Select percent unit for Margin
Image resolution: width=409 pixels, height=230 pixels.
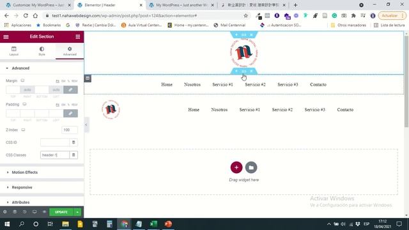point(68,81)
